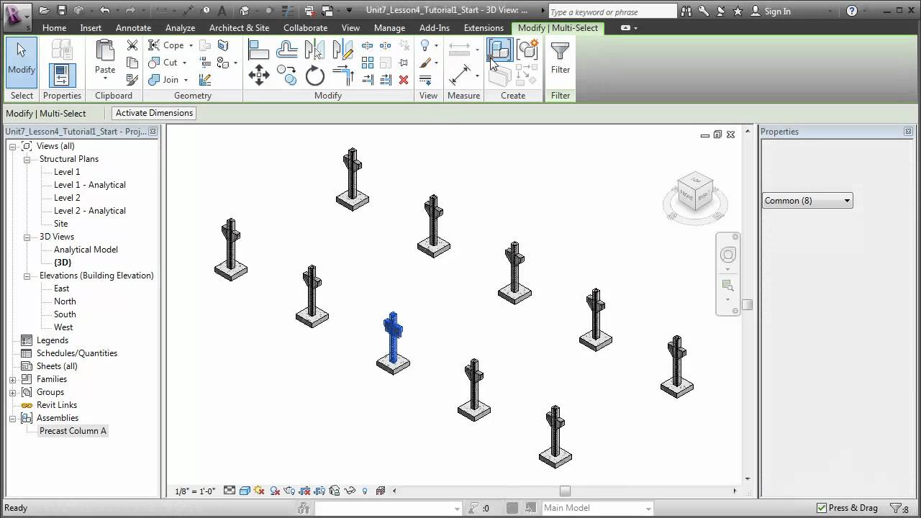Select the Offset tool

point(287,50)
